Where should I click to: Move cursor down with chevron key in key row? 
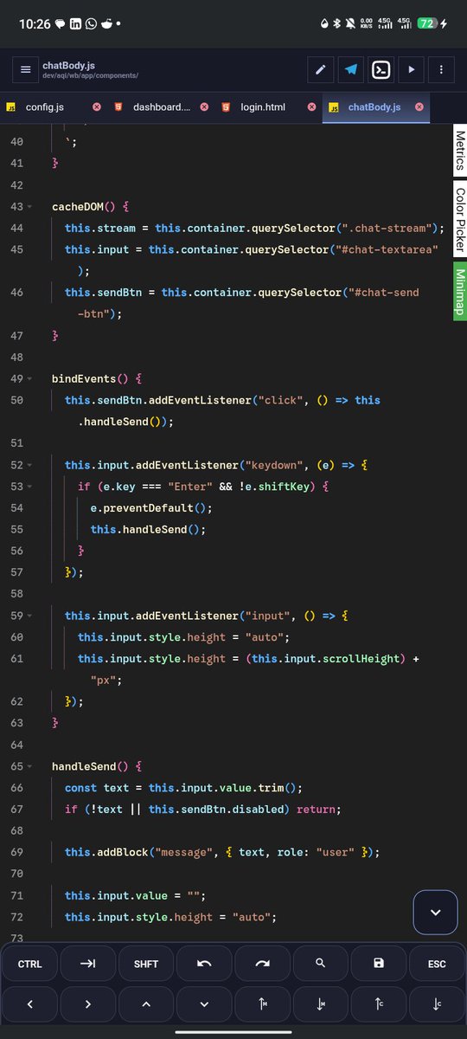pyautogui.click(x=204, y=1004)
